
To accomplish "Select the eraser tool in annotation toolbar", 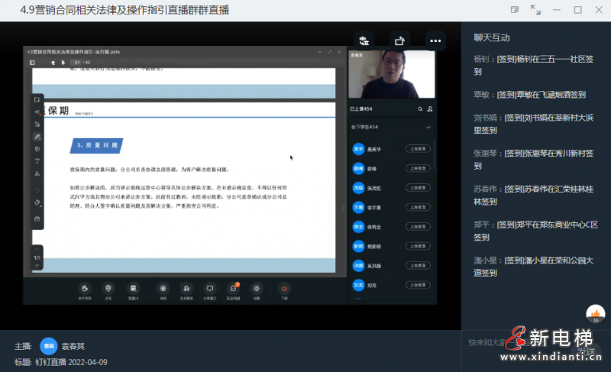I will click(x=37, y=203).
